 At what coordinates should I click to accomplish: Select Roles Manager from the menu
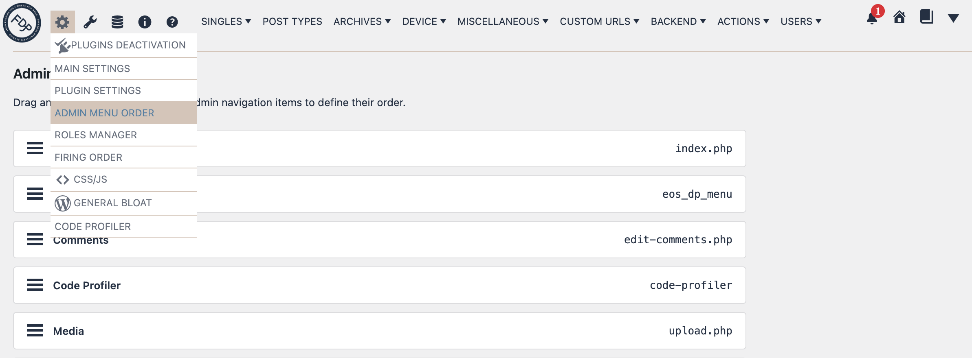coord(96,135)
